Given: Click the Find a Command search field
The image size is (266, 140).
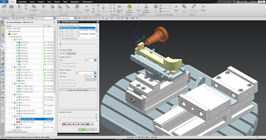Looking at the screenshot, I should [x=225, y=2].
